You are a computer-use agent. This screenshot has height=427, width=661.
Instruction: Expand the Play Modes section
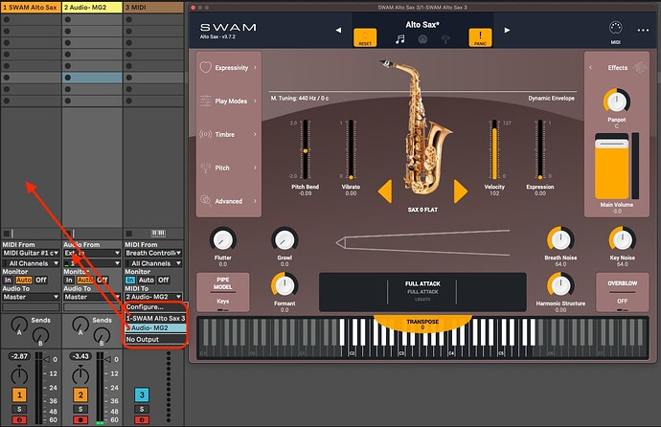coord(229,101)
